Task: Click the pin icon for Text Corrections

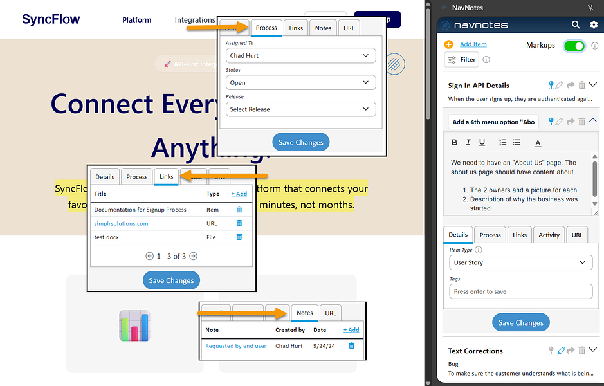Action: [551, 351]
